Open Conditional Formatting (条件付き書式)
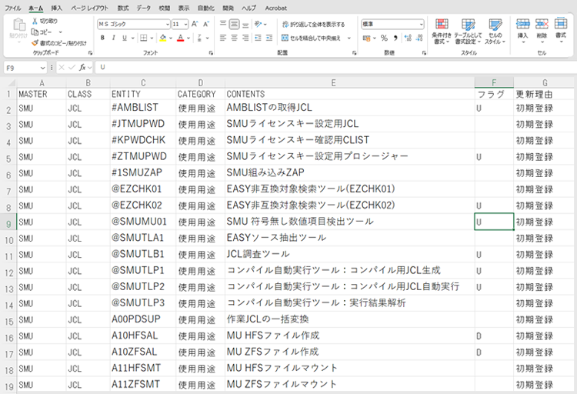This screenshot has height=394, width=577. (442, 32)
